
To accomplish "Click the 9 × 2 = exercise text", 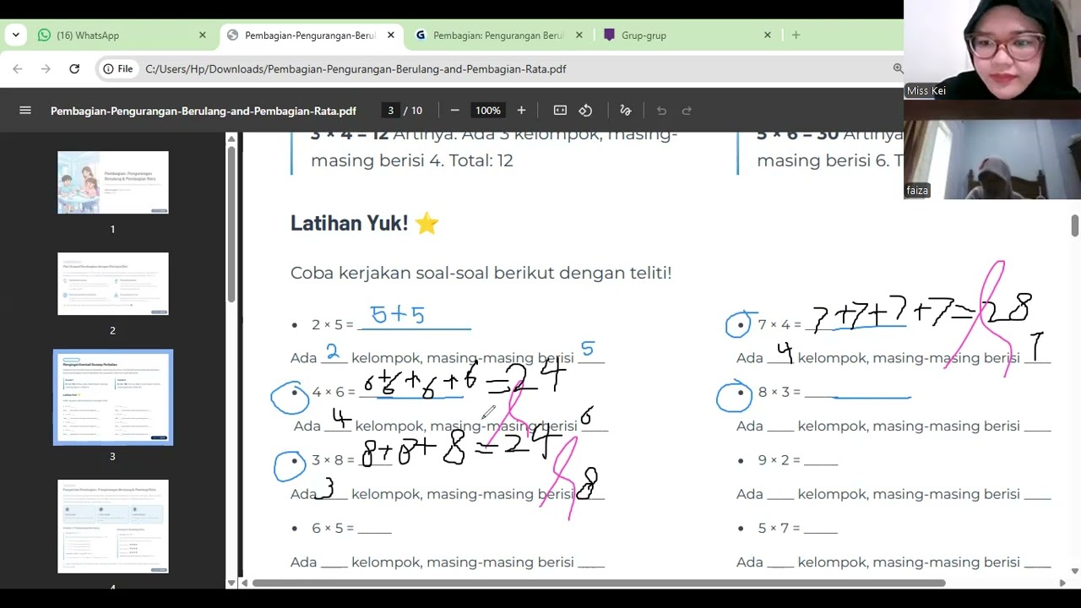I will 779,460.
